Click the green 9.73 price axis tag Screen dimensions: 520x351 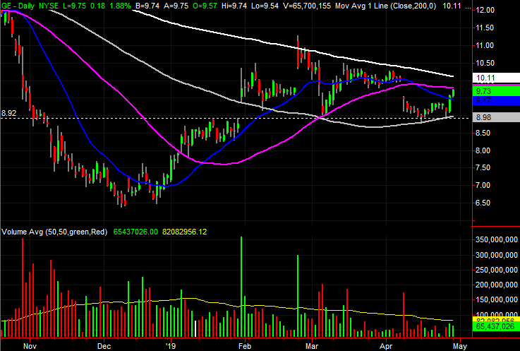(496, 91)
